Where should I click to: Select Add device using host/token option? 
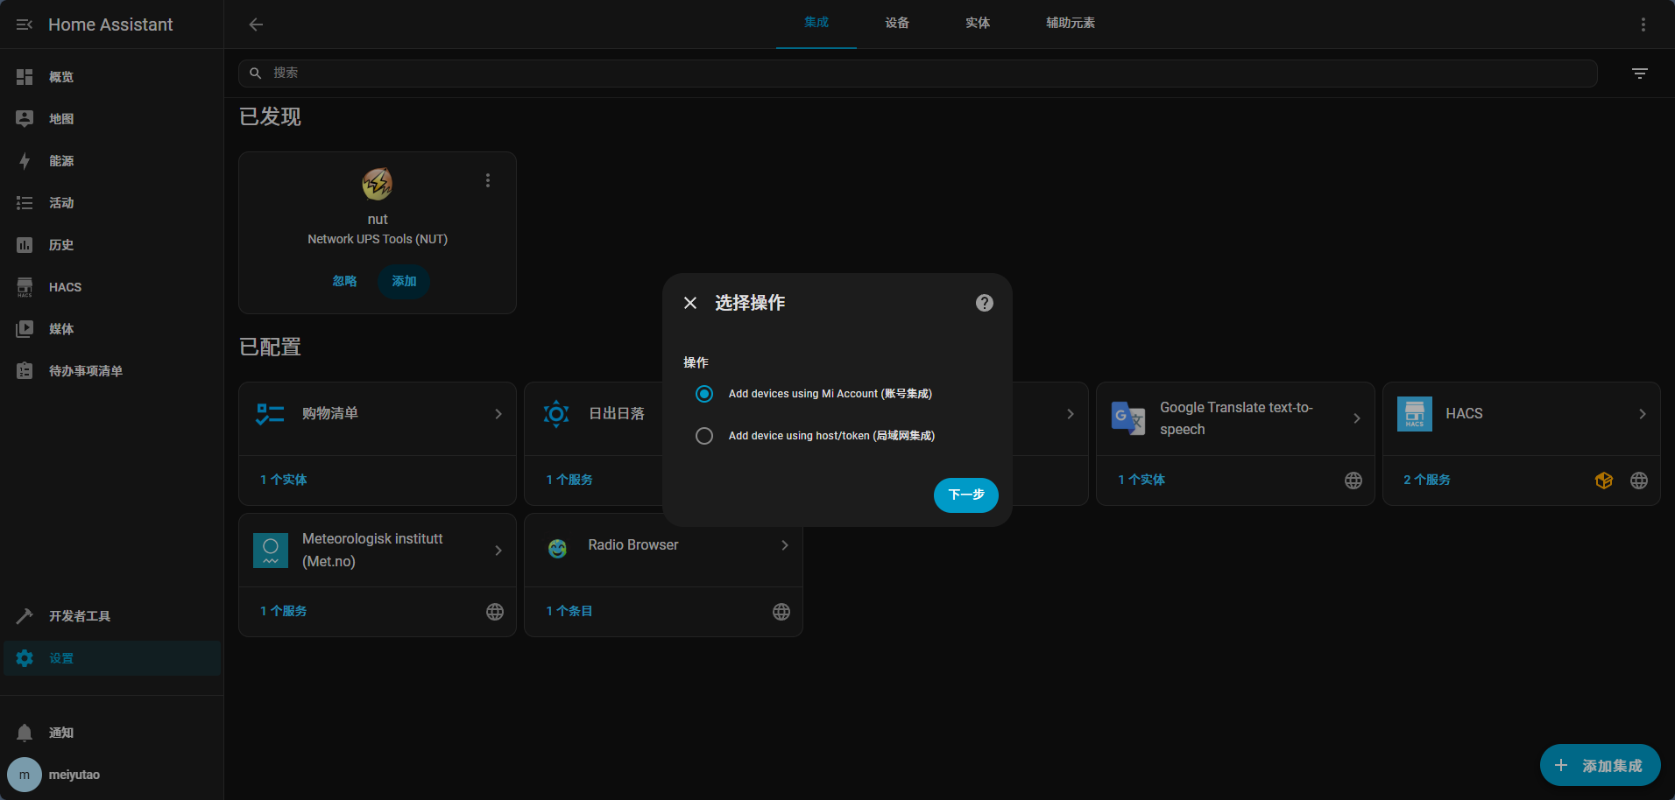point(704,436)
